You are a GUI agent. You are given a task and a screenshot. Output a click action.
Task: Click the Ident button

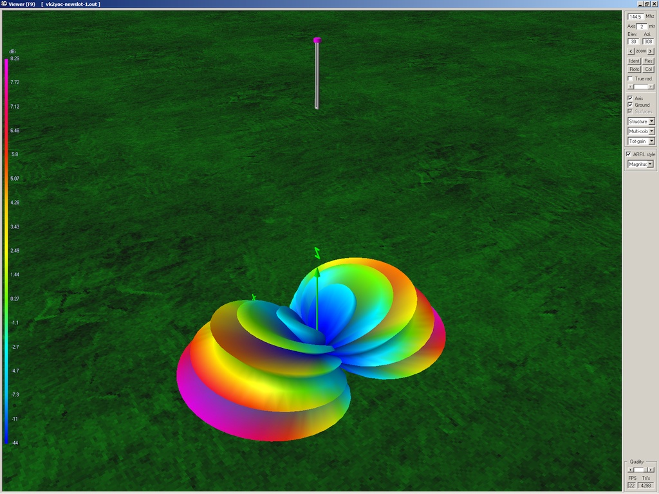634,61
